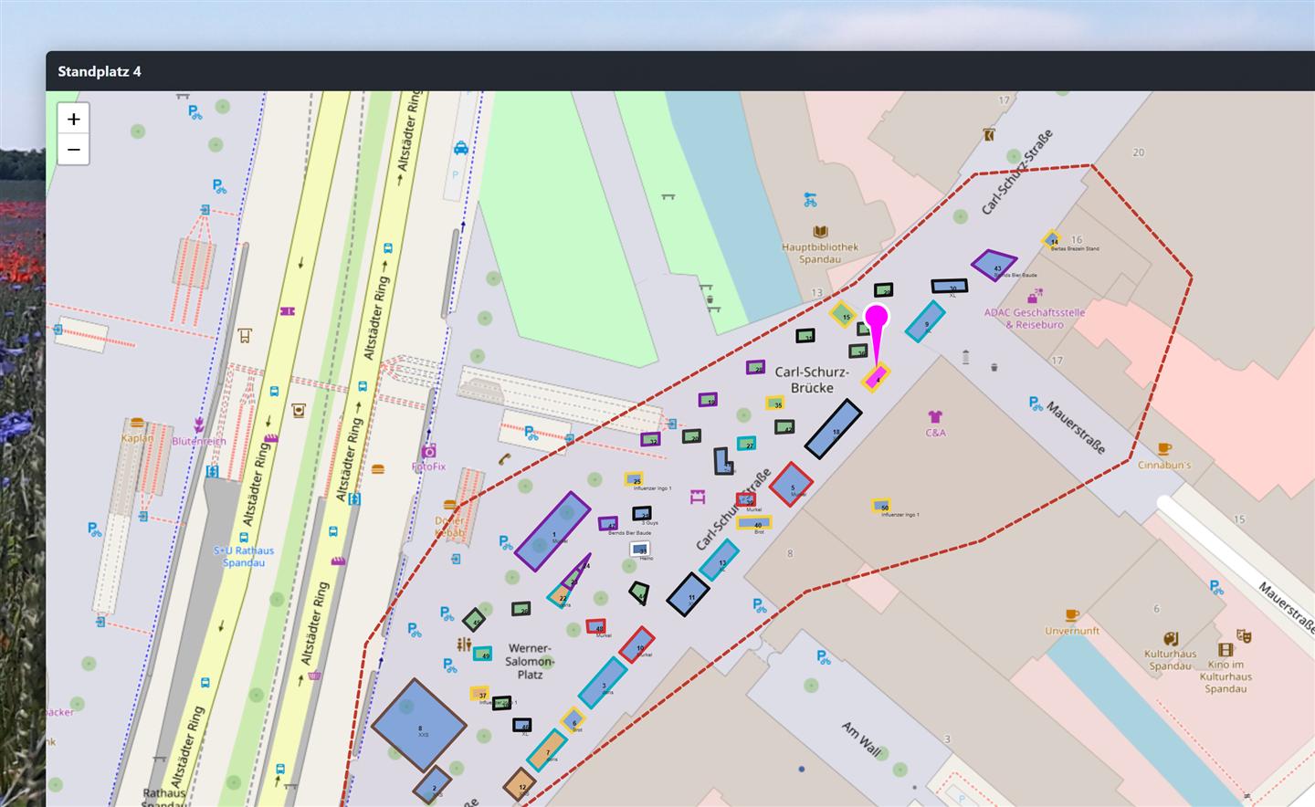Zoom out of the map
Viewport: 1315px width, 807px height.
pyautogui.click(x=74, y=150)
